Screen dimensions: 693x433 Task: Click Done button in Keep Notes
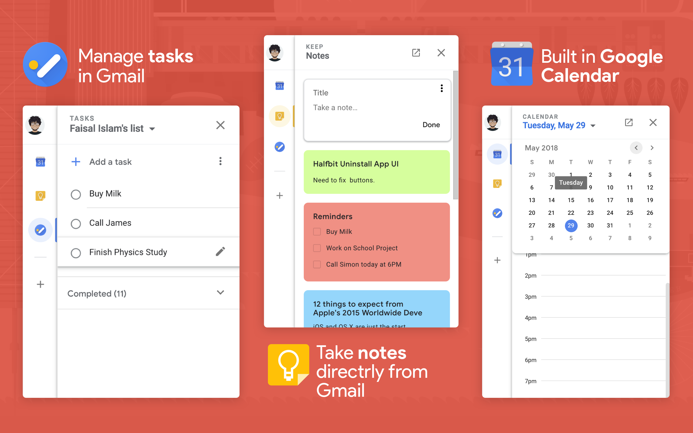[x=431, y=124]
